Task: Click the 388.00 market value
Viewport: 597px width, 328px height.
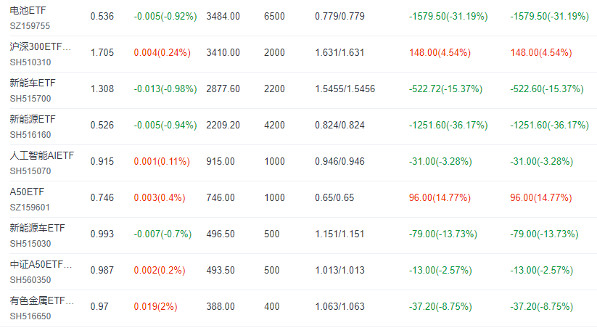Action: (x=221, y=306)
